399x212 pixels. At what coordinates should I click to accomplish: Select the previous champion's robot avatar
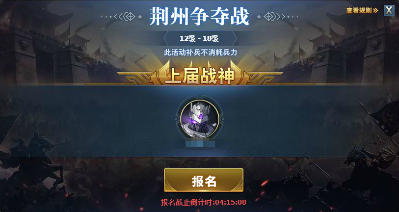tap(200, 119)
